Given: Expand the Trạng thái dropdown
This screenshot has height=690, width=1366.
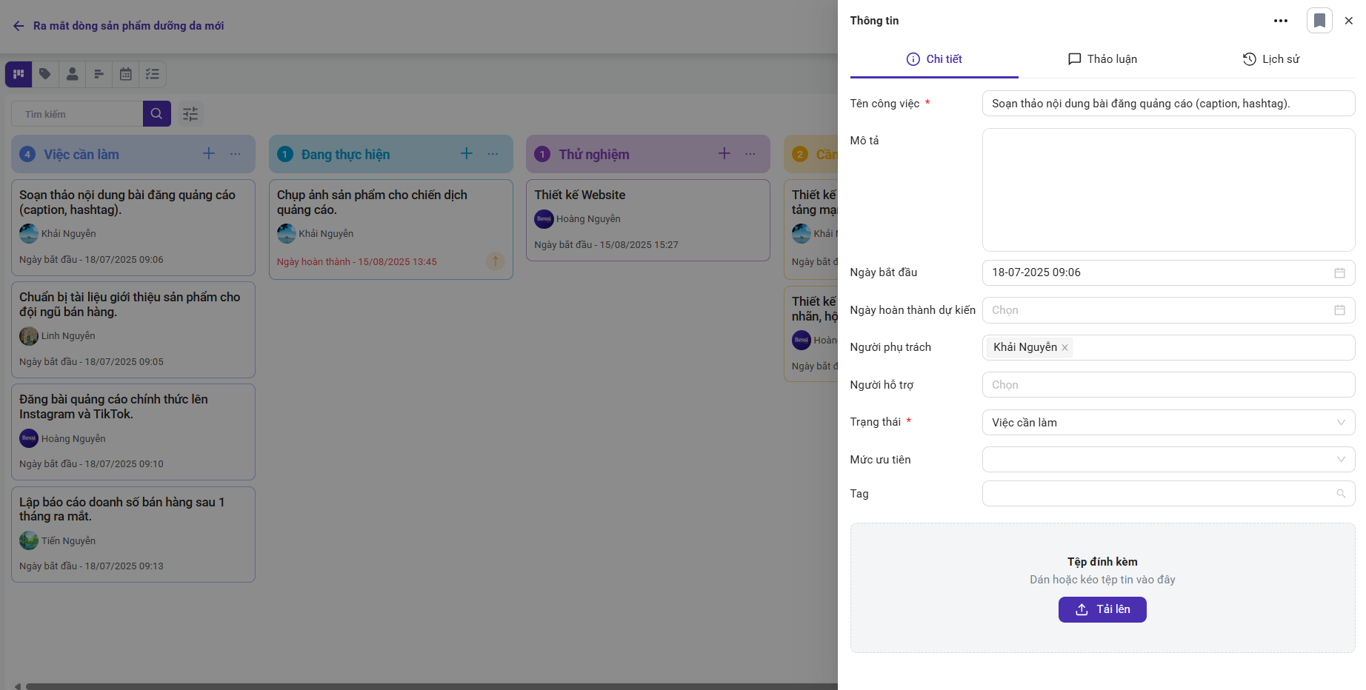Looking at the screenshot, I should pos(1167,423).
